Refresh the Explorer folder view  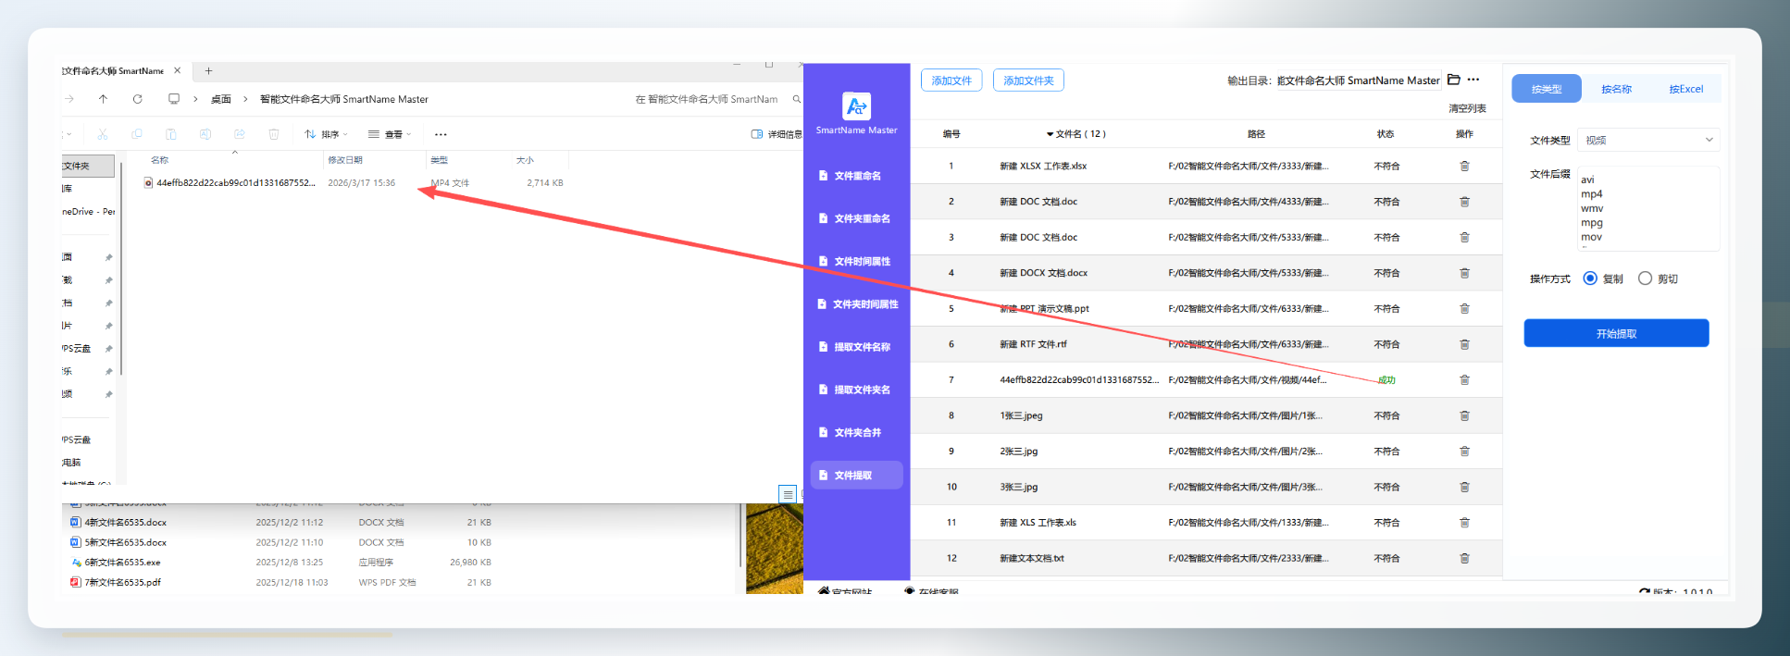click(x=137, y=99)
